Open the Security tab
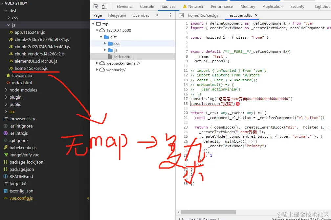Viewport: 331px width, 220px height. click(297, 7)
